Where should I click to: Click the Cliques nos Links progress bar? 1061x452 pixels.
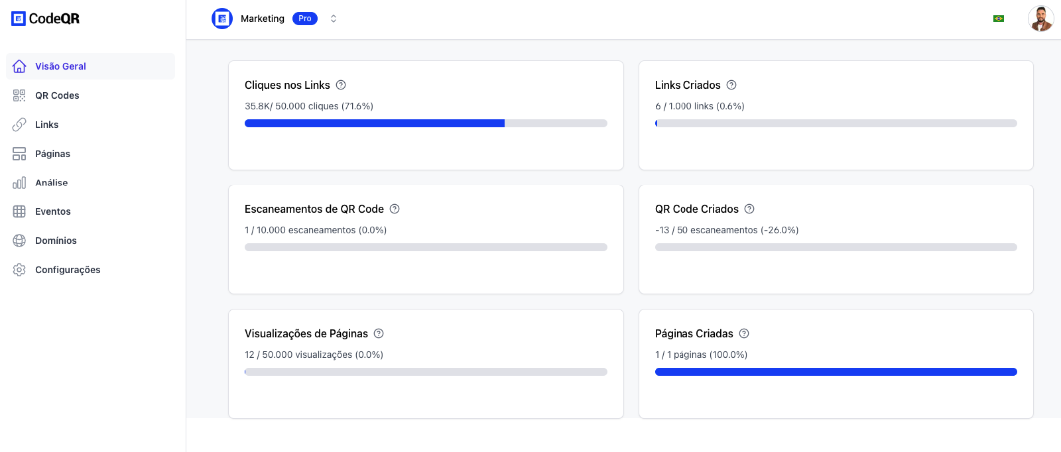426,123
